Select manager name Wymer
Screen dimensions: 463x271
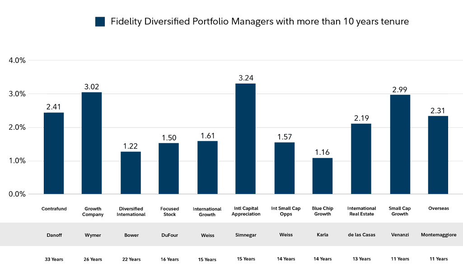pyautogui.click(x=93, y=235)
